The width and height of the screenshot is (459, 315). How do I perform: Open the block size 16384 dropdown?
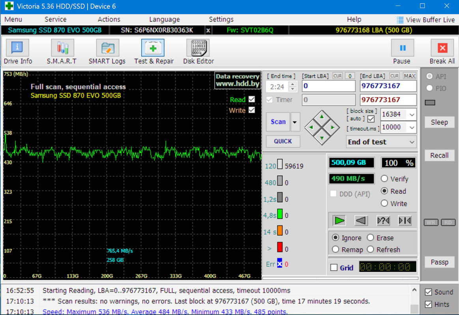click(x=412, y=115)
